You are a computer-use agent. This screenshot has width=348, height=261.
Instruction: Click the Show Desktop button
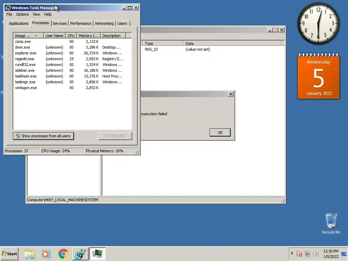344,254
